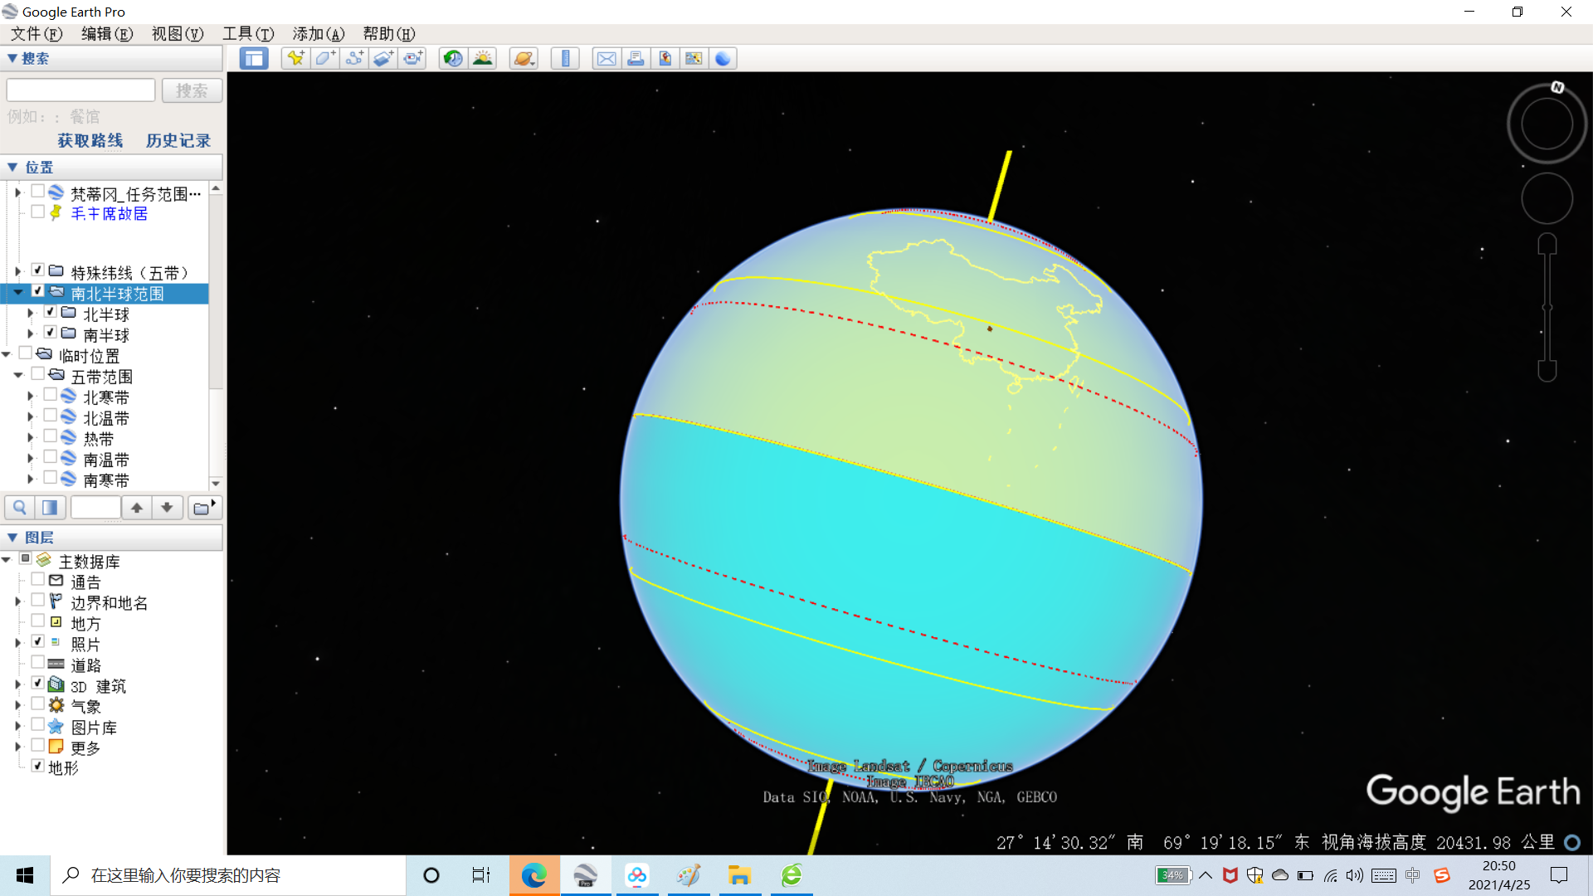1593x896 pixels.
Task: Click the Email envelope icon
Action: (607, 58)
